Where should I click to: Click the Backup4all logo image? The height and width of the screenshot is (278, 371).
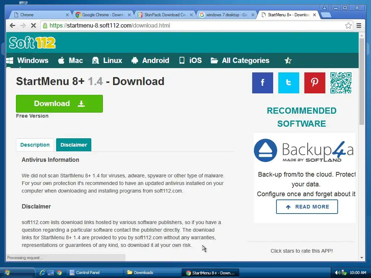[x=304, y=151]
